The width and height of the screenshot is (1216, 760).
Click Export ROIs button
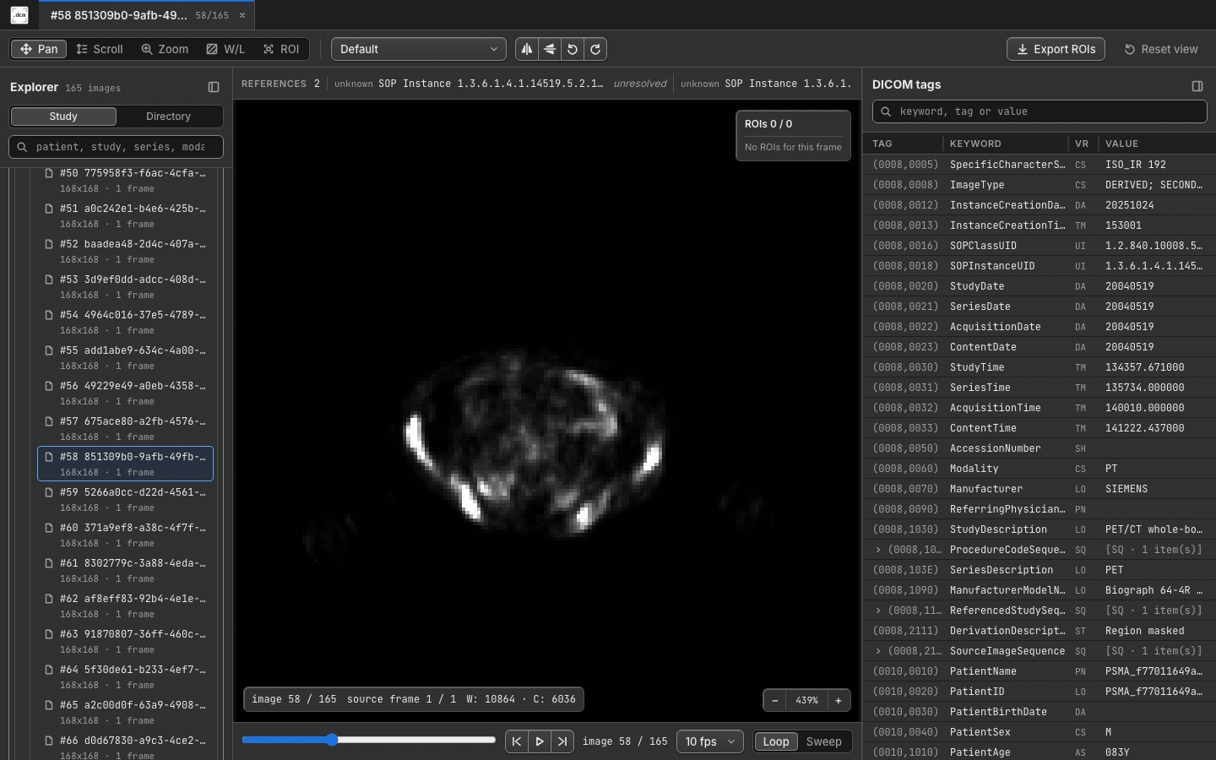(x=1056, y=49)
